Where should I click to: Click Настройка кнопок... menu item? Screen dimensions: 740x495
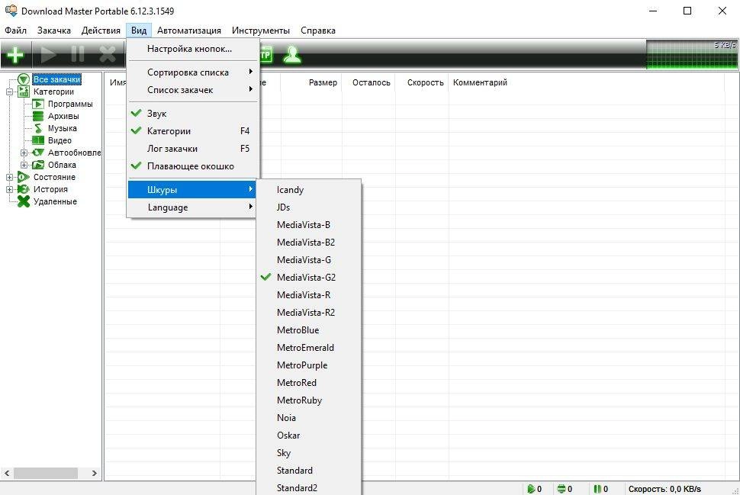tap(193, 49)
